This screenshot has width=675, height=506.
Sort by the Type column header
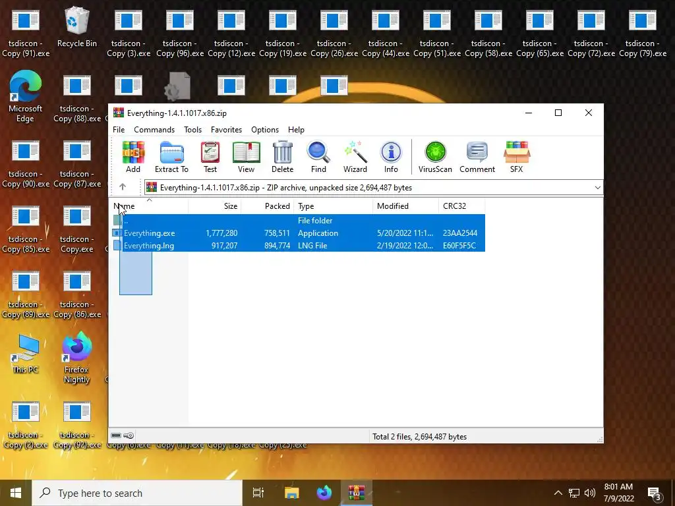point(333,206)
